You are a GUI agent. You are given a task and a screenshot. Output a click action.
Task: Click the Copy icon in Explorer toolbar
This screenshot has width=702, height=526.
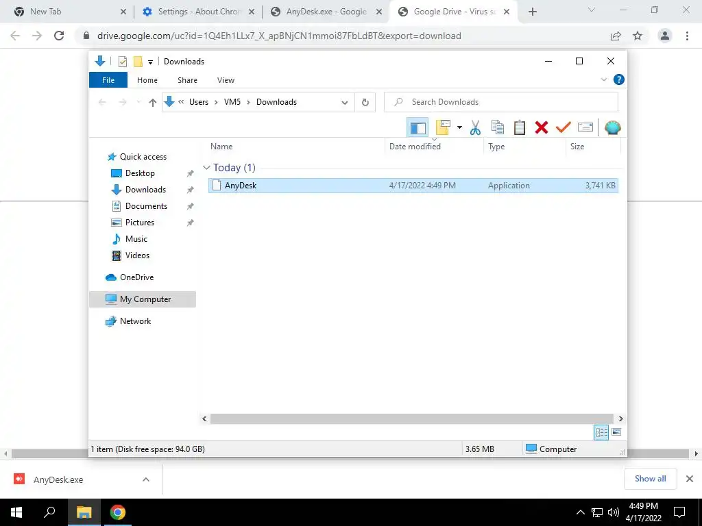tap(498, 127)
